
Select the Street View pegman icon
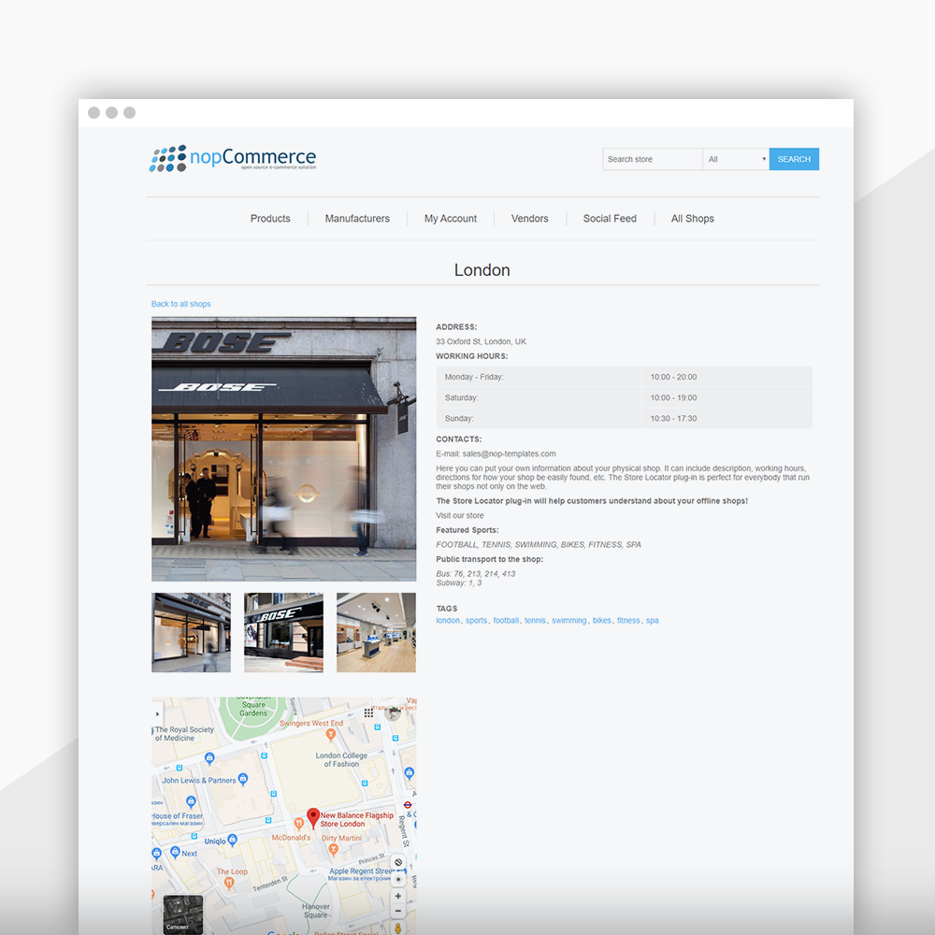pyautogui.click(x=397, y=928)
